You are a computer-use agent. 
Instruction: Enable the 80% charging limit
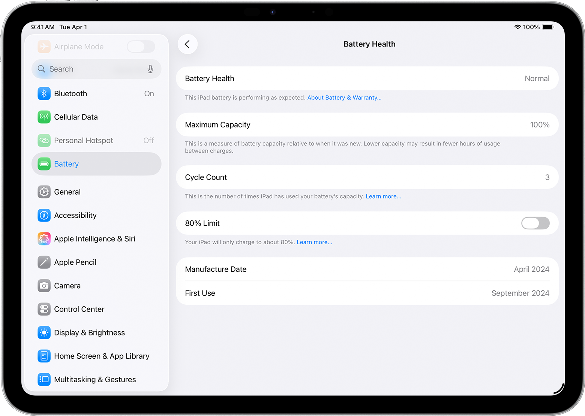pos(535,223)
